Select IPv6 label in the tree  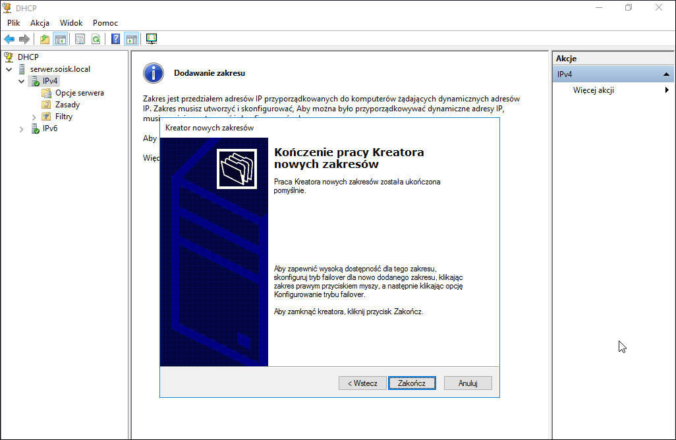[50, 128]
